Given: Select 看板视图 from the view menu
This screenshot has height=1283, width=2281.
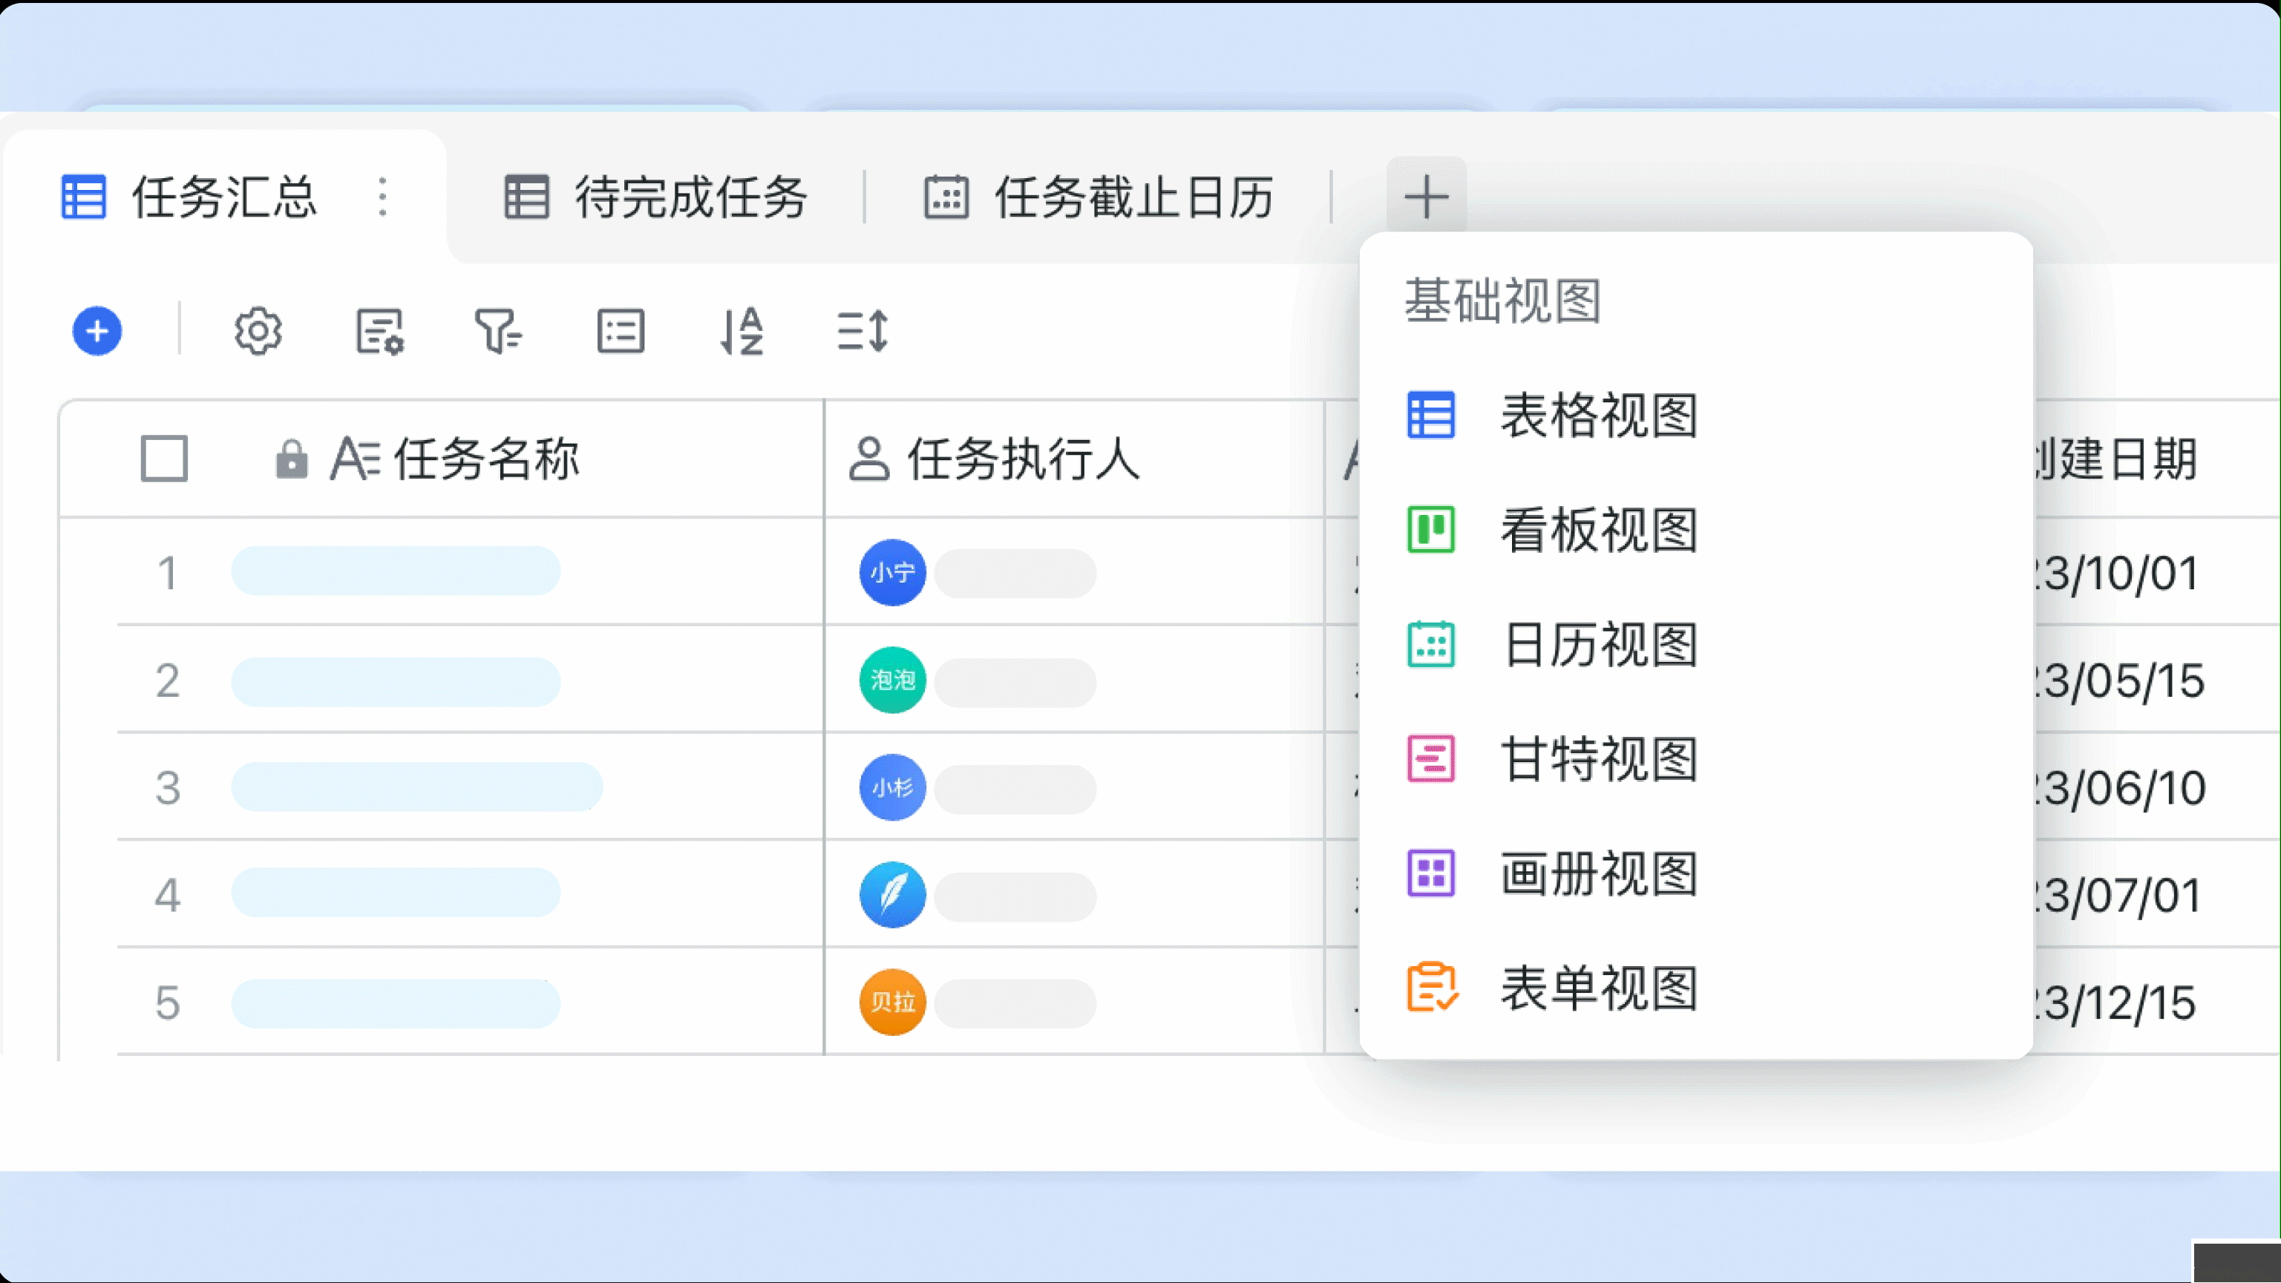Looking at the screenshot, I should (1599, 532).
